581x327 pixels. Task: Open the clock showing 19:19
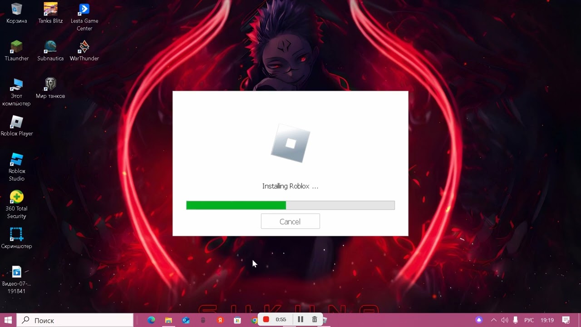[547, 320]
